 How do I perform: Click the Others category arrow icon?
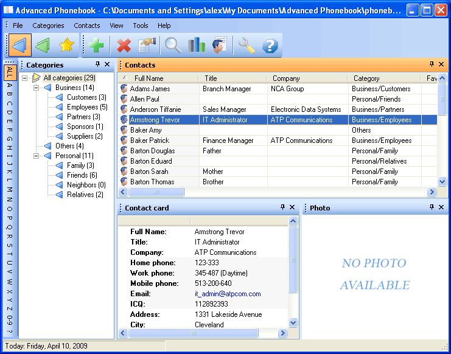(47, 146)
